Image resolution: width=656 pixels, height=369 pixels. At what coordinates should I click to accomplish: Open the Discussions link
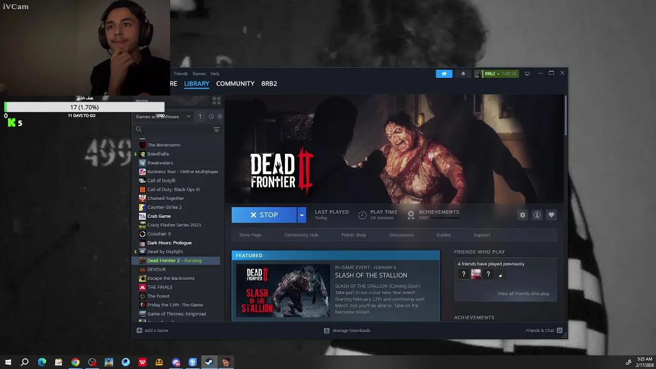coord(401,235)
